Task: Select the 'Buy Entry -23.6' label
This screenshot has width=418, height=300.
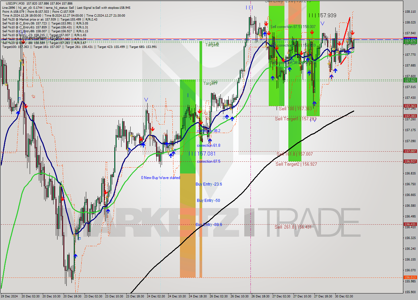Action: click(x=209, y=184)
